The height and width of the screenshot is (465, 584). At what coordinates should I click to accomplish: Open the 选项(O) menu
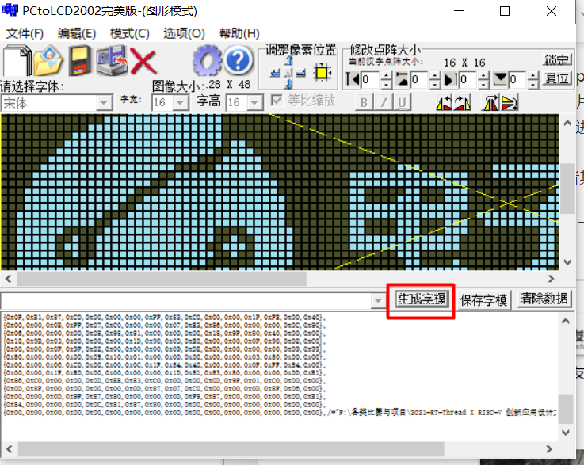[184, 33]
